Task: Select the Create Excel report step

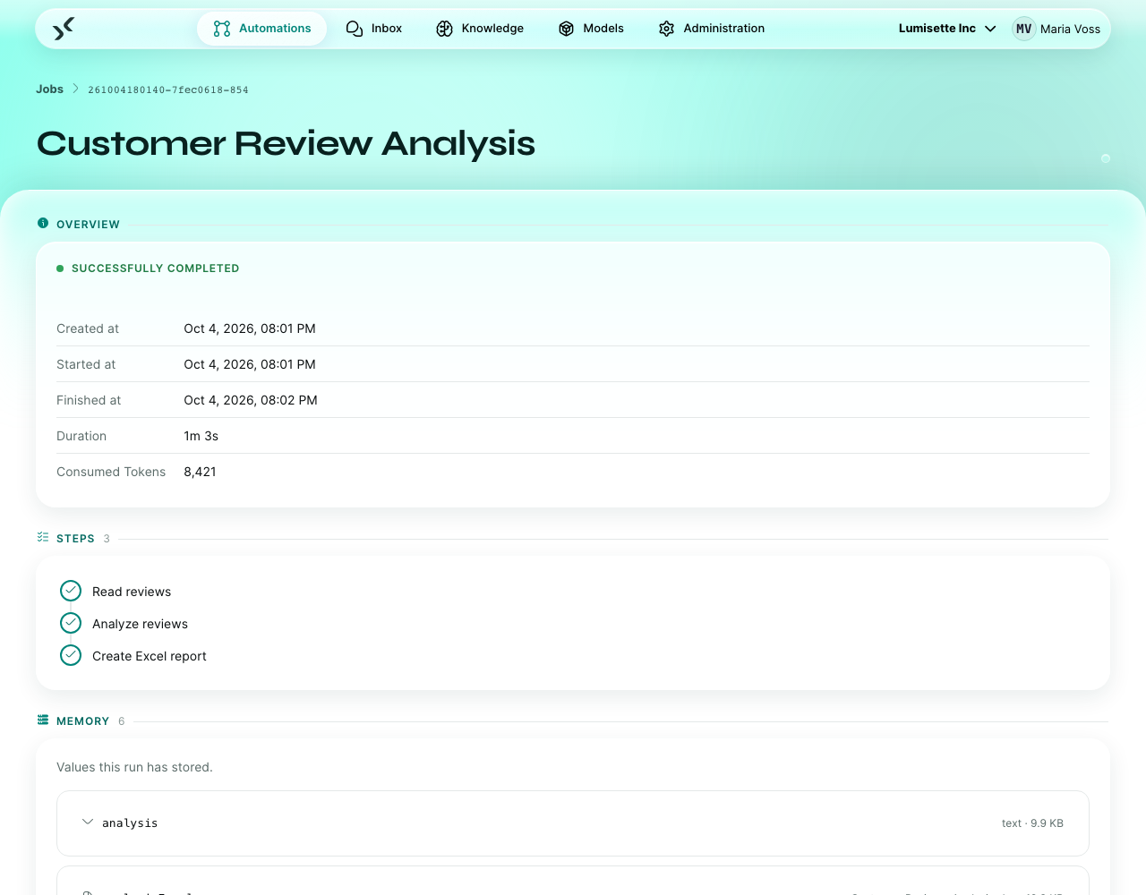Action: (x=150, y=656)
